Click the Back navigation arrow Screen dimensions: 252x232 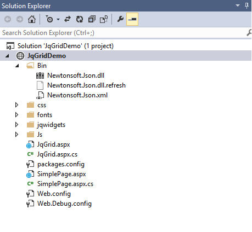8,19
